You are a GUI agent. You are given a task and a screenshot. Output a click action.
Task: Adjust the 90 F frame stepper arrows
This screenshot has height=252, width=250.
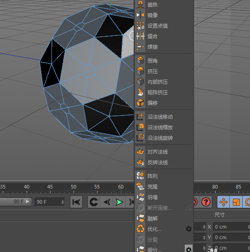click(x=62, y=202)
